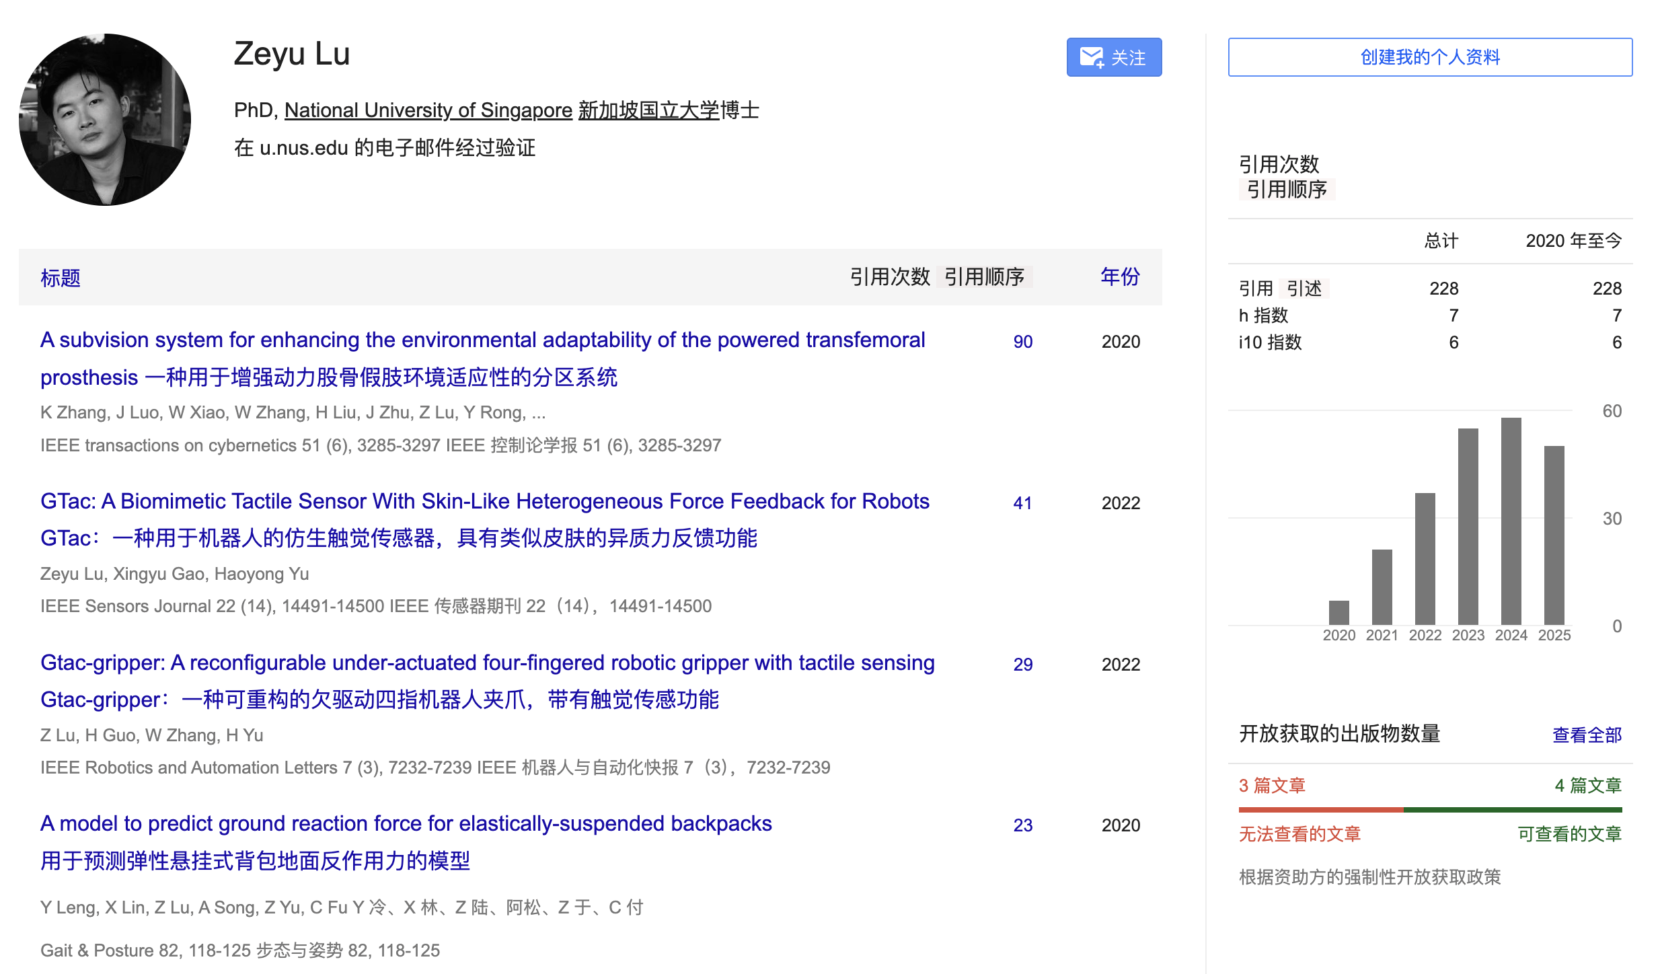Click the follow envelope icon next to 关注
This screenshot has width=1660, height=974.
click(x=1092, y=57)
